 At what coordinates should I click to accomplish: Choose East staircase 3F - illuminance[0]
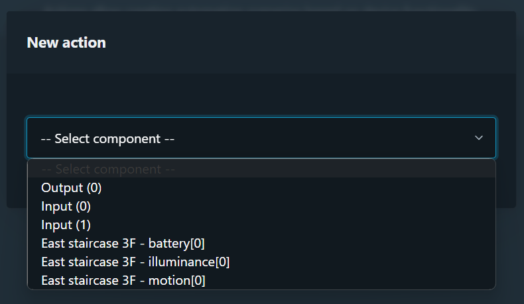click(x=135, y=262)
